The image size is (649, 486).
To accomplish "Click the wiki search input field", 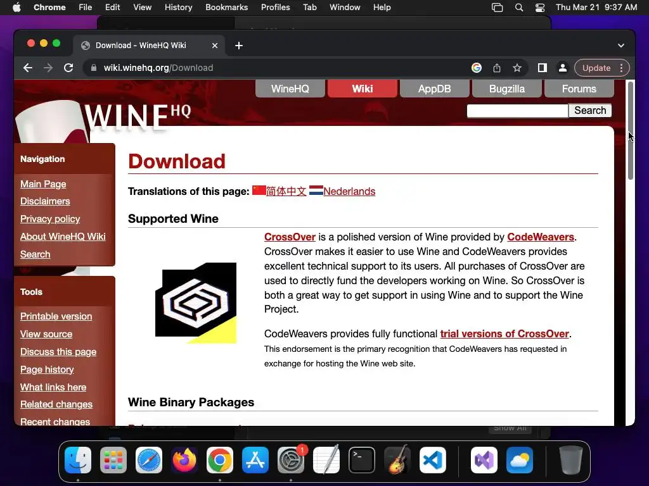I will [517, 110].
